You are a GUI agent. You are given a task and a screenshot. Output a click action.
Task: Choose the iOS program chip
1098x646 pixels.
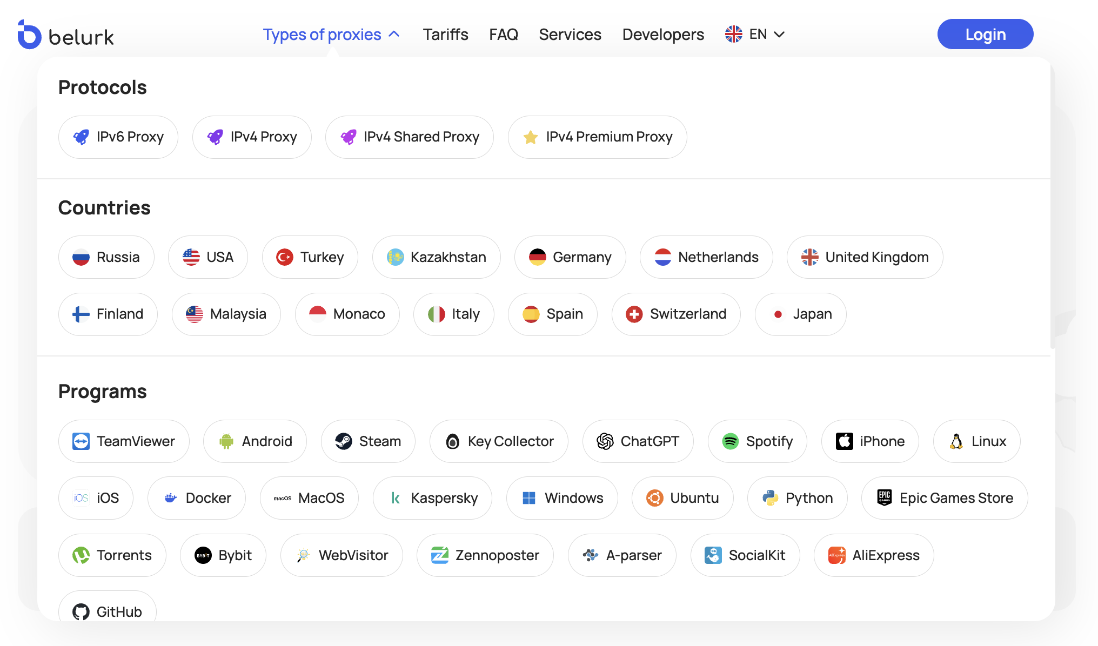coord(96,498)
